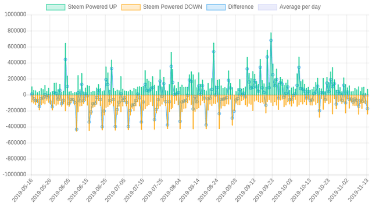This screenshot has height=210, width=372.
Task: Click the lavender Average per day swatch
Action: tap(267, 7)
